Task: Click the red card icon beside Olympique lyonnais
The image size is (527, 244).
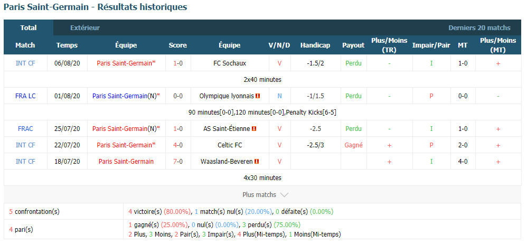Action: (258, 96)
